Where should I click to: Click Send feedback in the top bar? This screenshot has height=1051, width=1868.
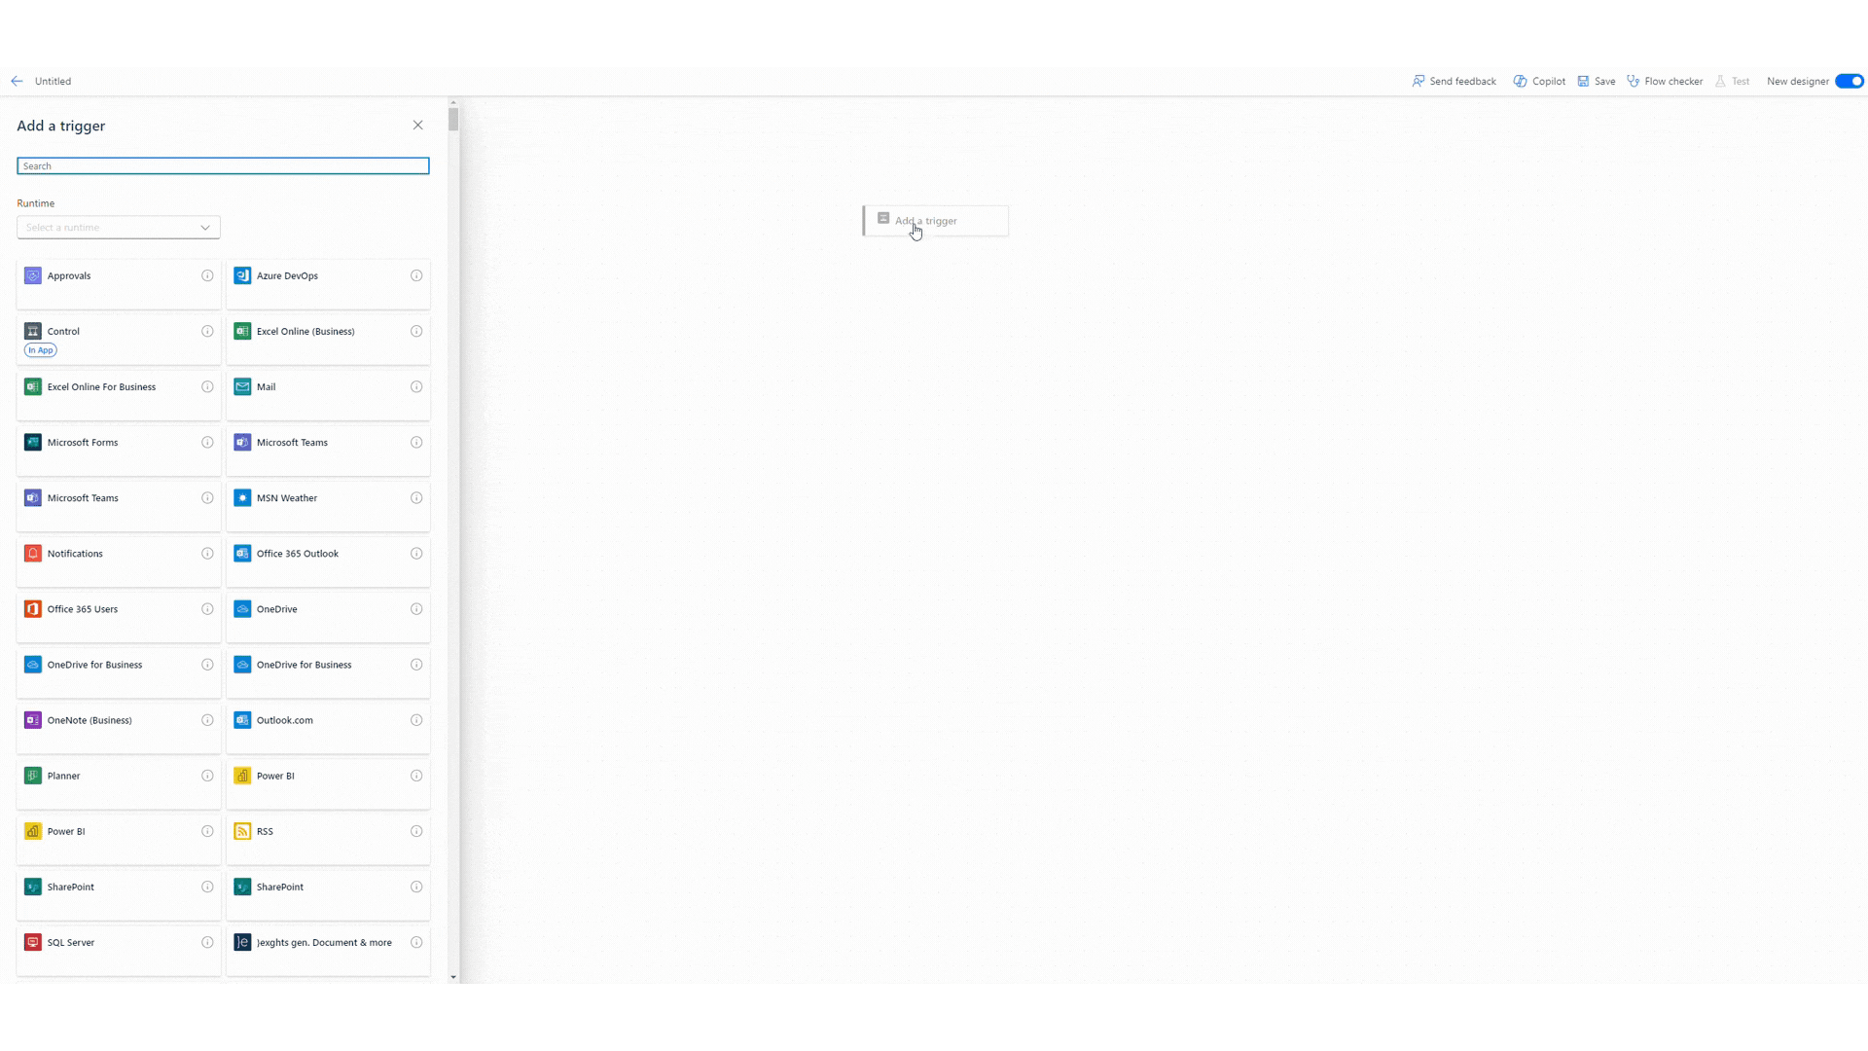tap(1454, 81)
